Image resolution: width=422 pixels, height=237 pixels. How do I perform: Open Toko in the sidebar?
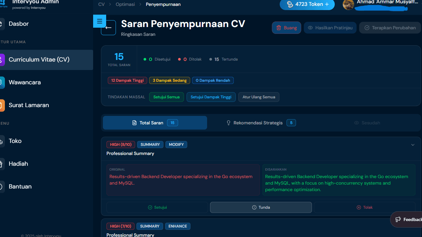15,141
